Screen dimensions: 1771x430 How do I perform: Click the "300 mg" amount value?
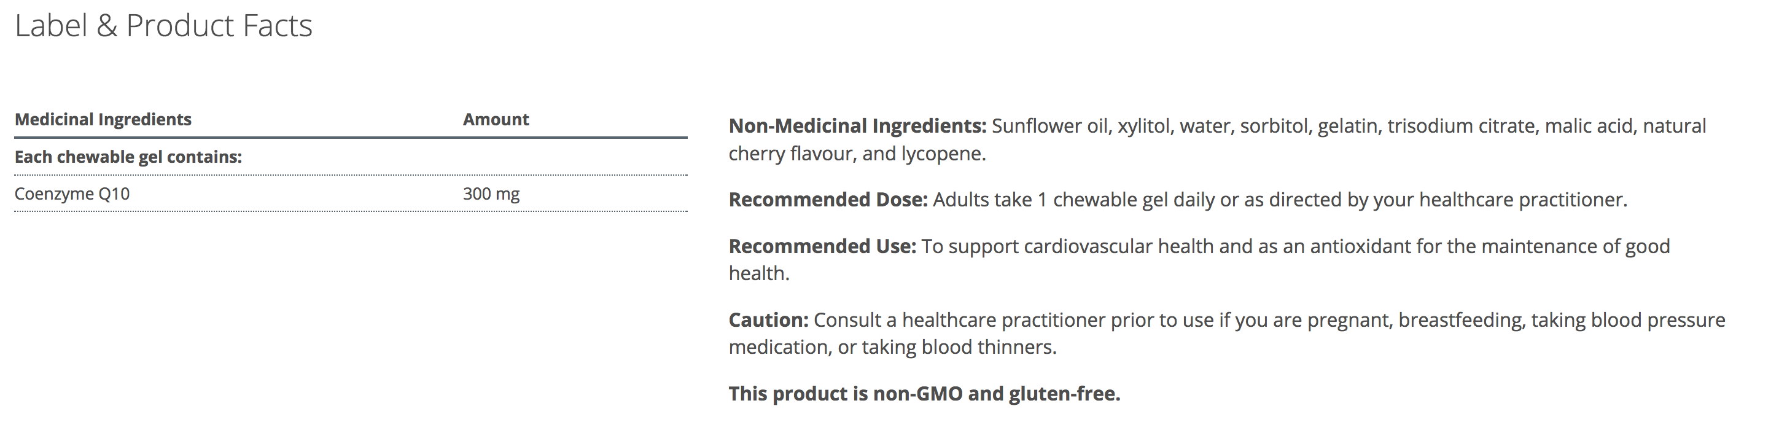pyautogui.click(x=491, y=194)
